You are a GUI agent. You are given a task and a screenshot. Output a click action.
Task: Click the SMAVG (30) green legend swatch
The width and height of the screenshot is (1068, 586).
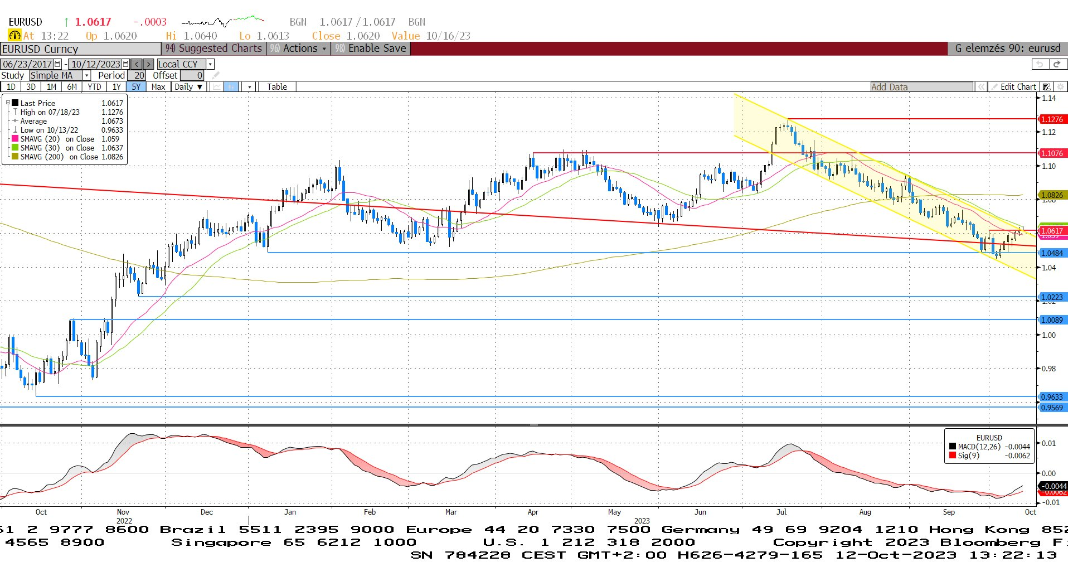click(15, 148)
